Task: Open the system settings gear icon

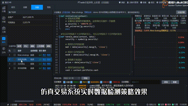Action: 157,2
